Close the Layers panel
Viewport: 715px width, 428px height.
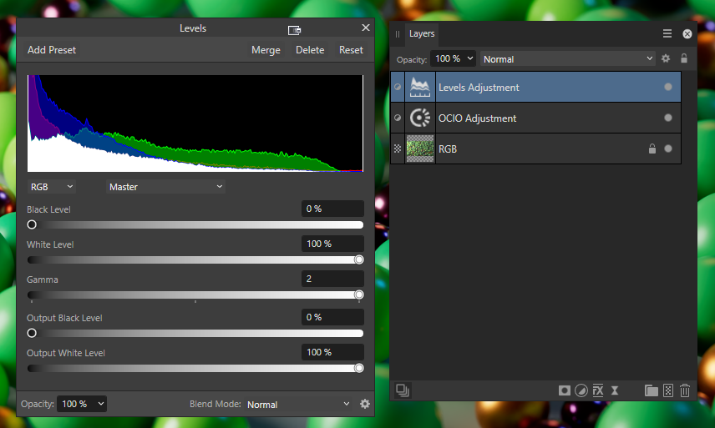pyautogui.click(x=687, y=34)
